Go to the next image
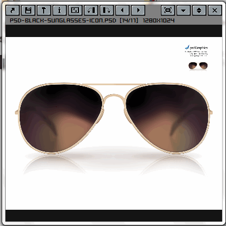226x226 pixels. tap(138, 10)
